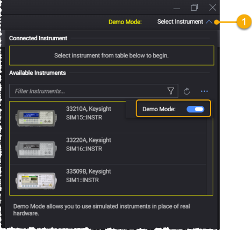Select the 33220A, Keysight SIM16::INSTR entry
Screen dimensions: 252x230
(x=108, y=149)
